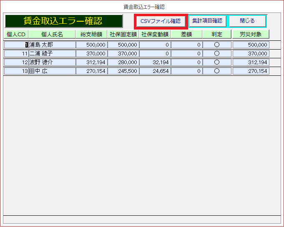The width and height of the screenshot is (284, 227).
Task: Click the 判定 column header
Action: click(217, 34)
